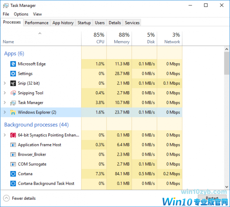Select the Synaptics Pointing Enhancer icon
Viewport: 230px width, 207px height.
pos(13,135)
